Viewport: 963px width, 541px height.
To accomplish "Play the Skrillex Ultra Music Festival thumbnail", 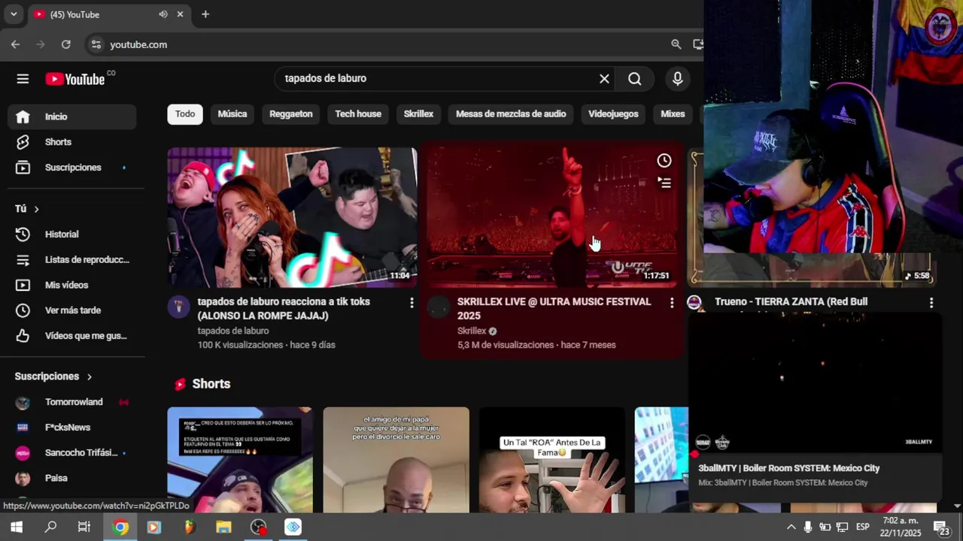I will 551,218.
